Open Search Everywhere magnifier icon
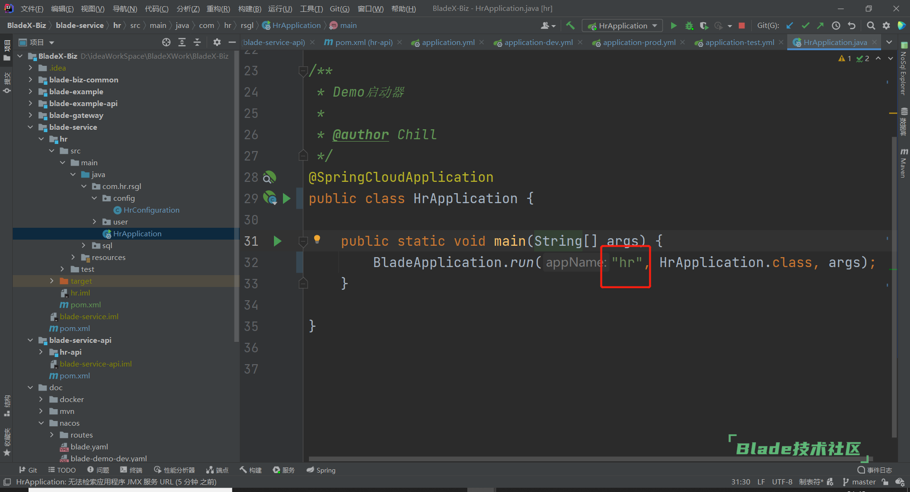910x492 pixels. tap(871, 26)
